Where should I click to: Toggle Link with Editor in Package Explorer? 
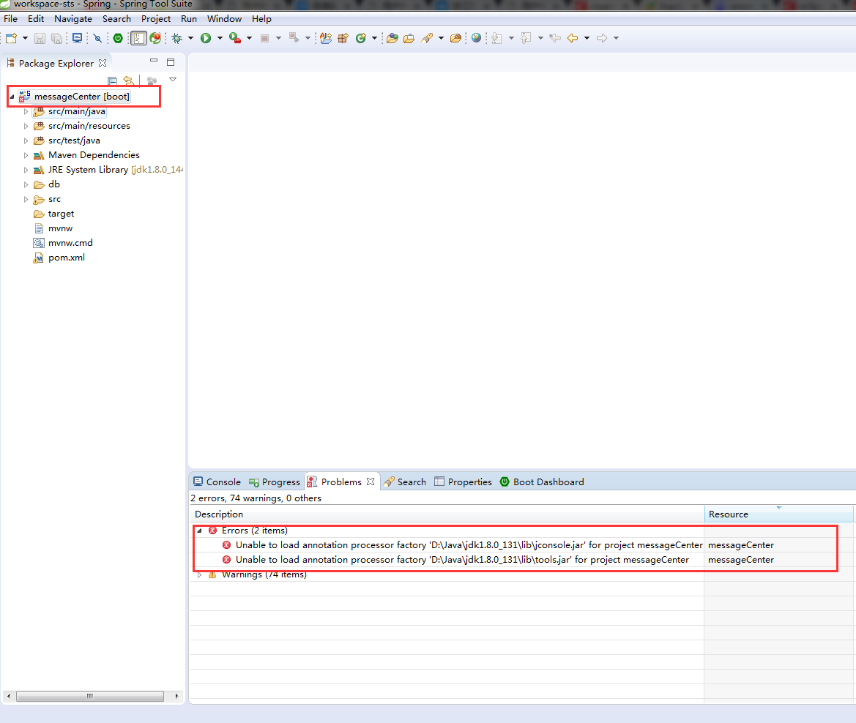129,80
